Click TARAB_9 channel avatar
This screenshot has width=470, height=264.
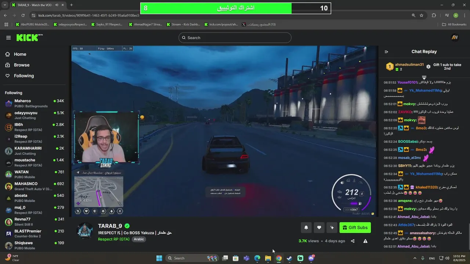click(x=85, y=231)
